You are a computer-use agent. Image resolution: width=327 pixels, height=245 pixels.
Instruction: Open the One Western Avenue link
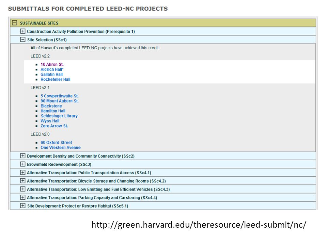click(61, 148)
